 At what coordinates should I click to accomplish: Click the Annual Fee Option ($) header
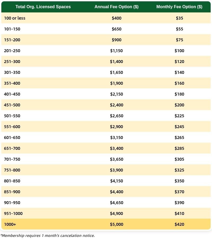[x=116, y=7]
